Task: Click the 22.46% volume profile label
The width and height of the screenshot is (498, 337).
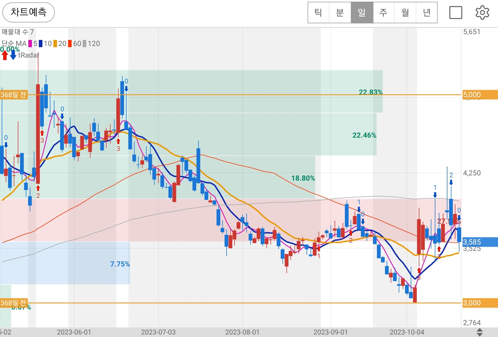Action: click(364, 135)
